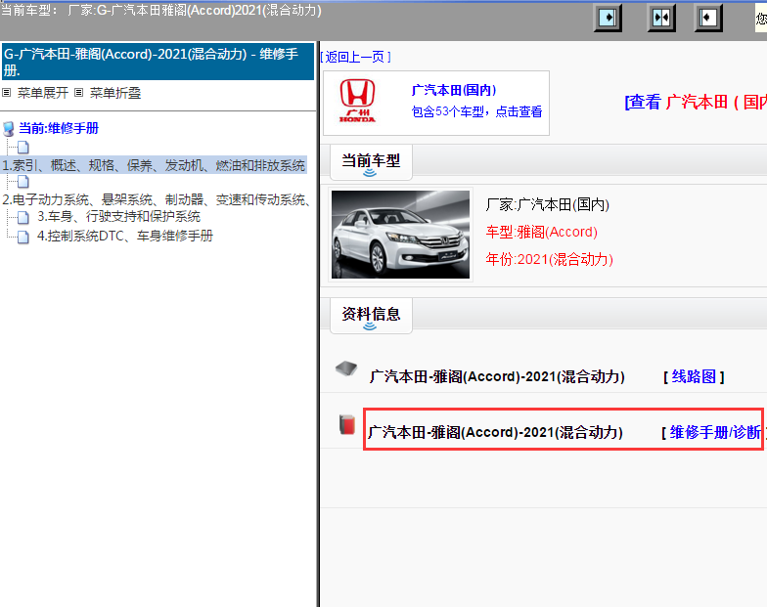
Task: Click the split-arrows panel layout icon
Action: tap(661, 18)
